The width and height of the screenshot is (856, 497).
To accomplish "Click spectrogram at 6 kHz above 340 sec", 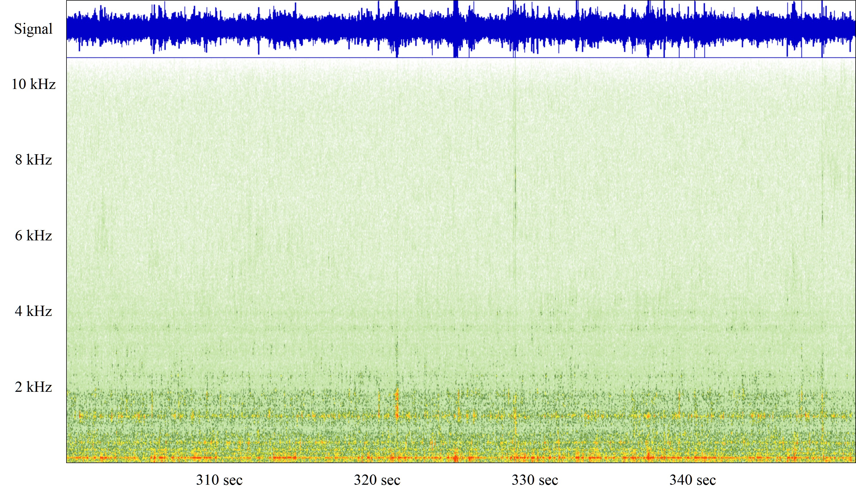I will tap(693, 236).
